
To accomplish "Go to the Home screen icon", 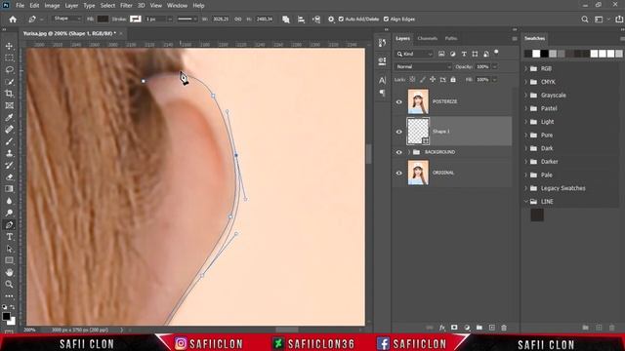I will coord(13,19).
